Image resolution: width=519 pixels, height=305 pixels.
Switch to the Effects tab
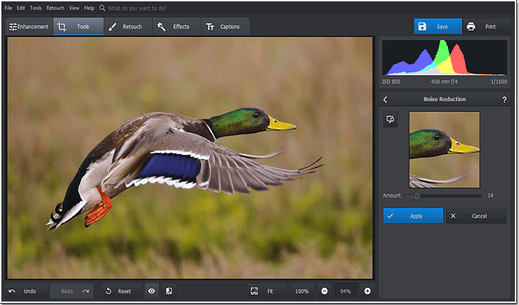click(177, 26)
